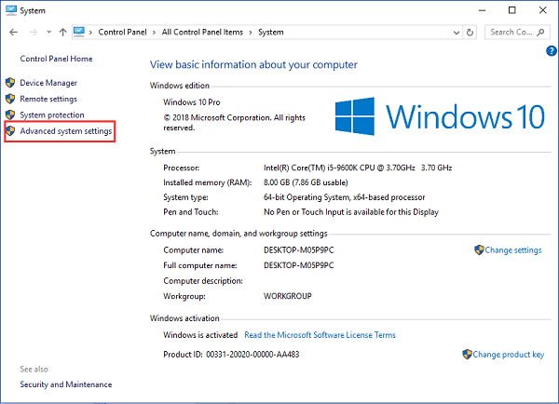Viewport: 559px width, 404px height.
Task: Open Help with the blue question icon
Action: [552, 51]
